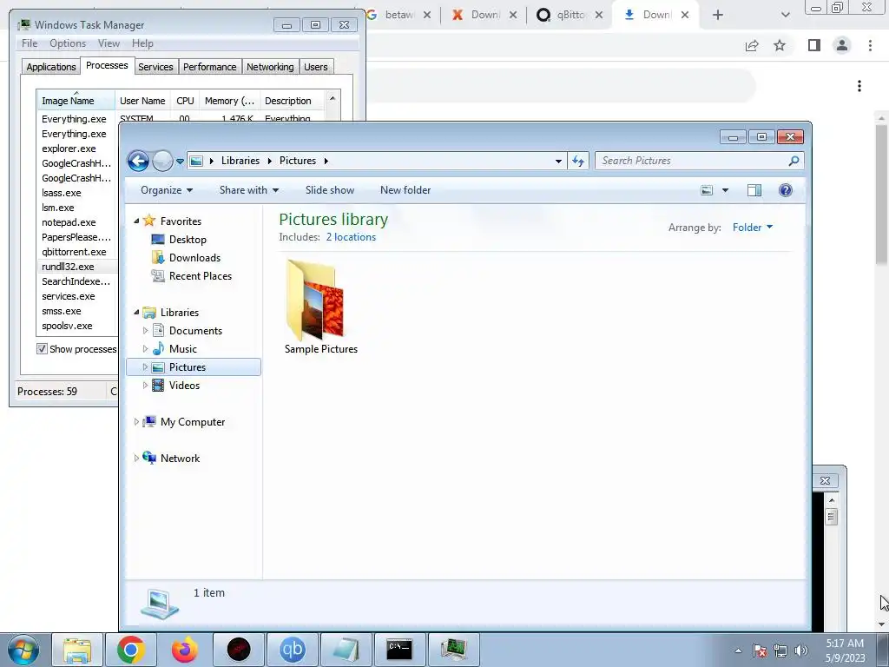Open Task Manager Options menu
The width and height of the screenshot is (889, 667).
tap(68, 43)
